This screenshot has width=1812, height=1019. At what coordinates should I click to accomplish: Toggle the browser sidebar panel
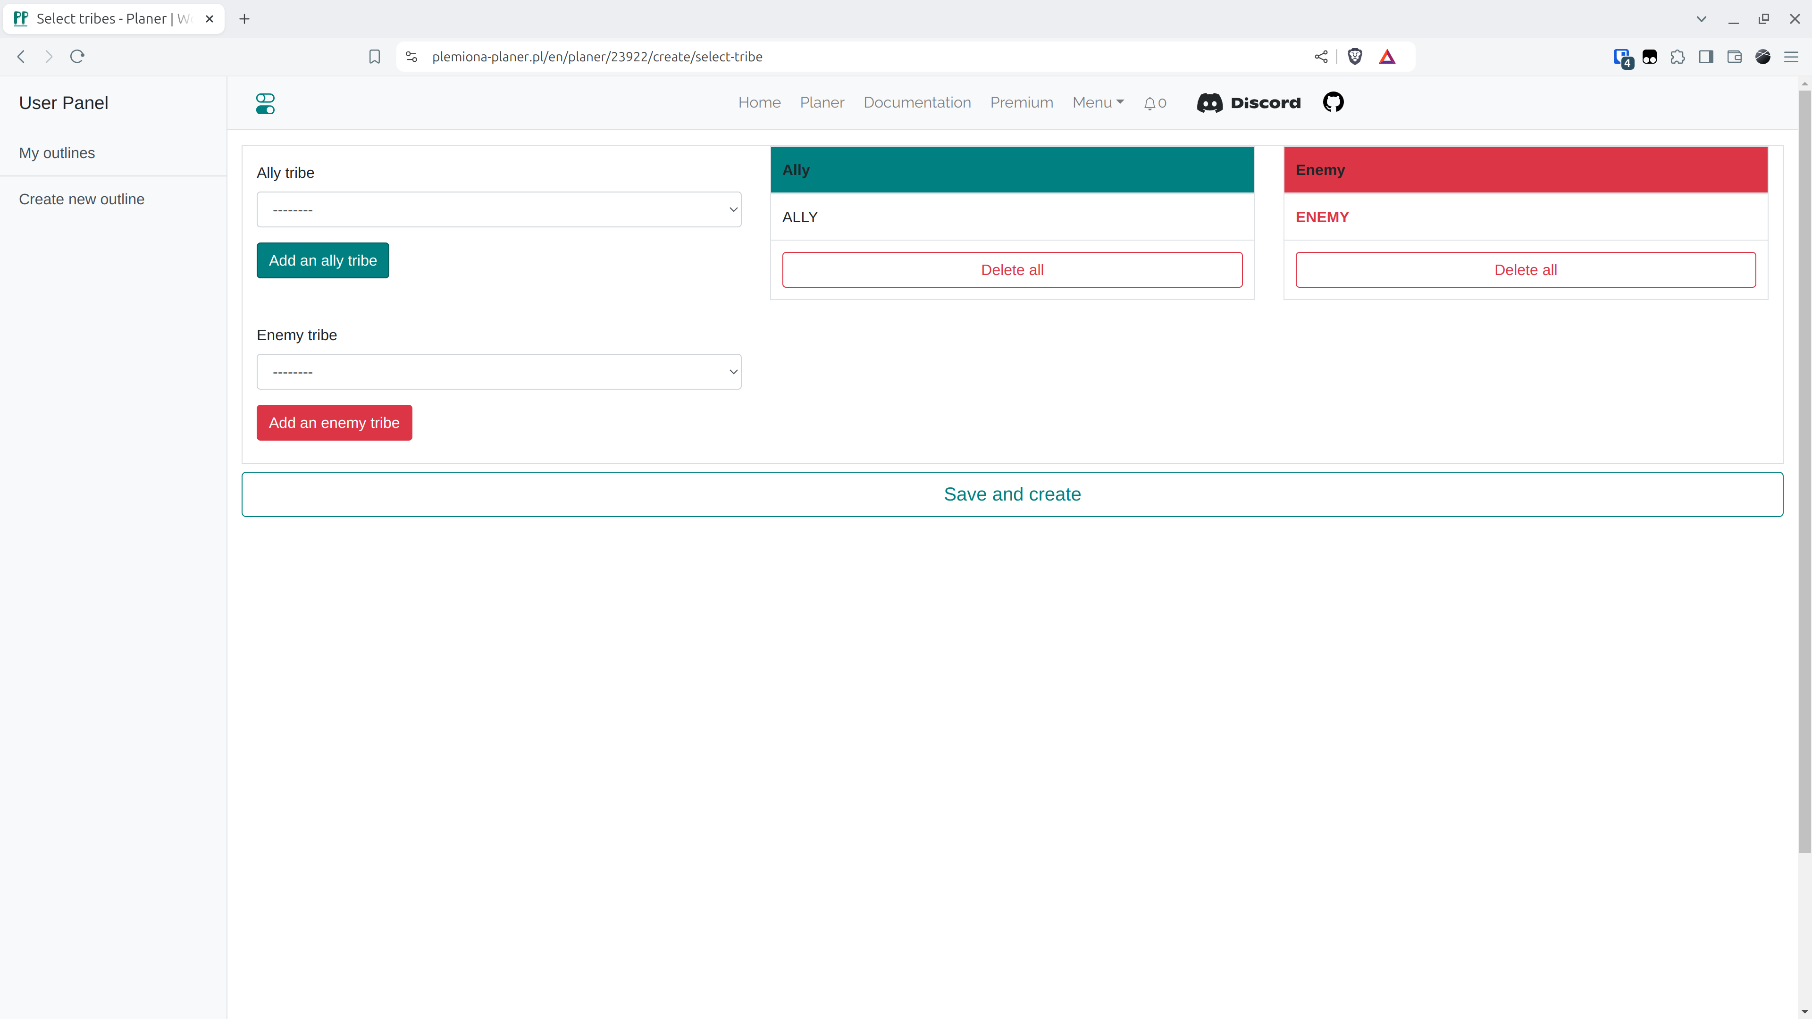click(1706, 57)
